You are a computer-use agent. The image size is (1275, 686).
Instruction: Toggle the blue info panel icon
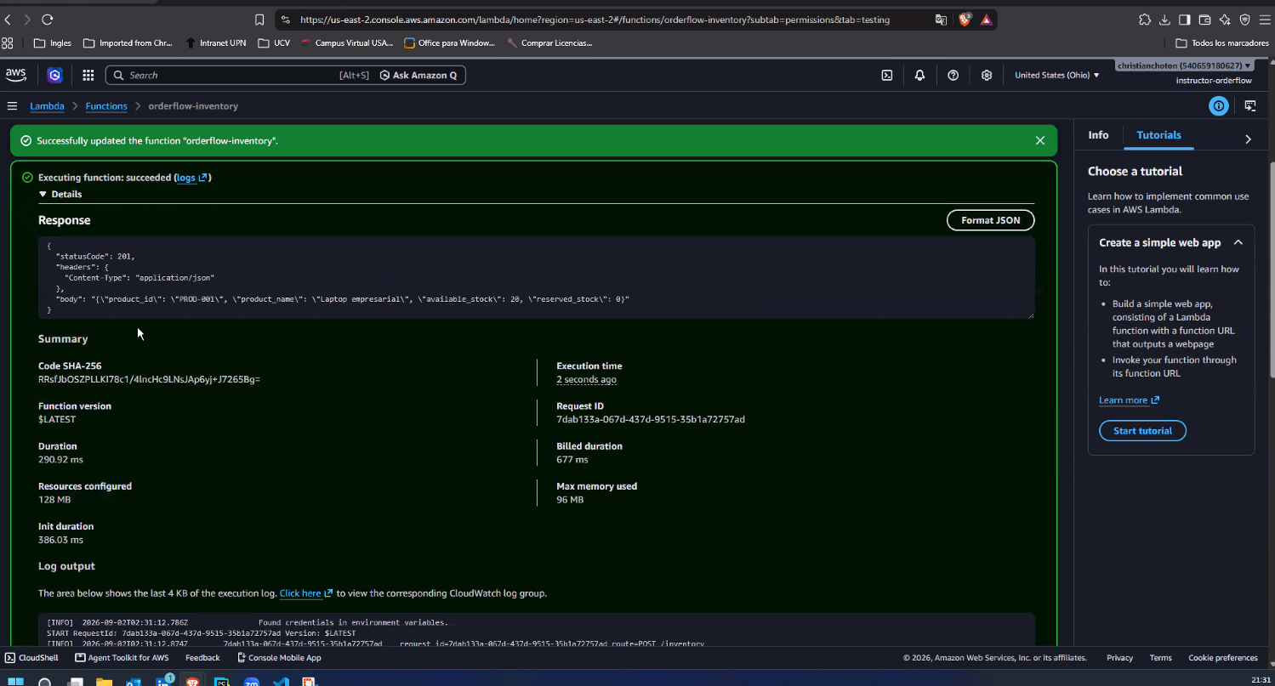(x=1218, y=106)
